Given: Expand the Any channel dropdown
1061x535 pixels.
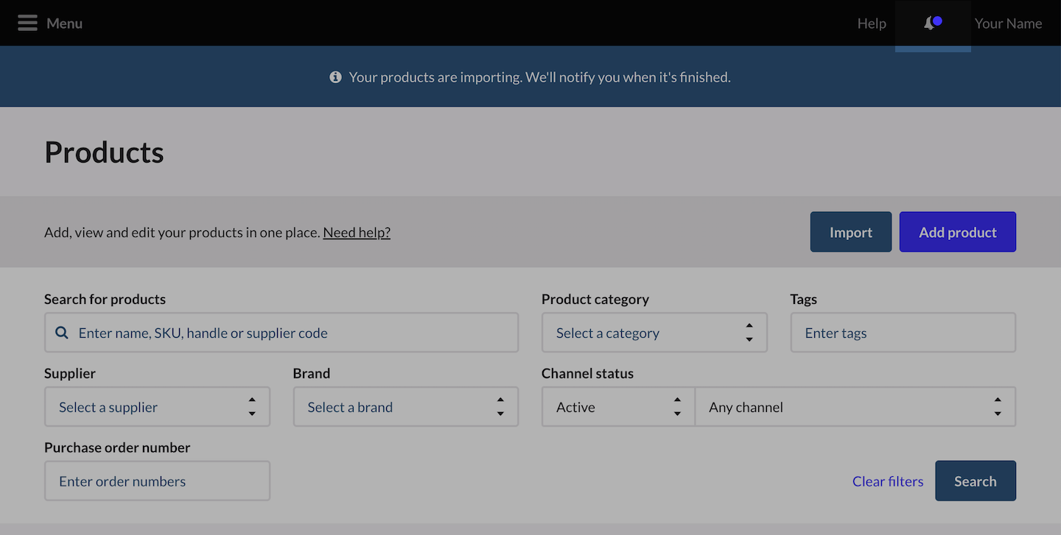Looking at the screenshot, I should (x=855, y=407).
